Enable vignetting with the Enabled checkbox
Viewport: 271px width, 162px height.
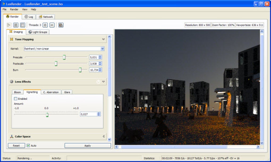[x=15, y=98]
